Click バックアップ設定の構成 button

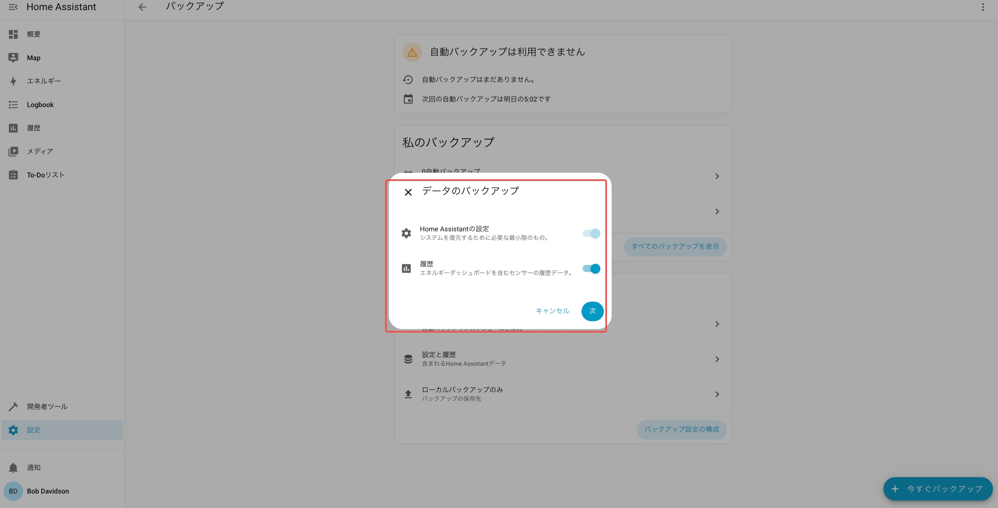[682, 429]
